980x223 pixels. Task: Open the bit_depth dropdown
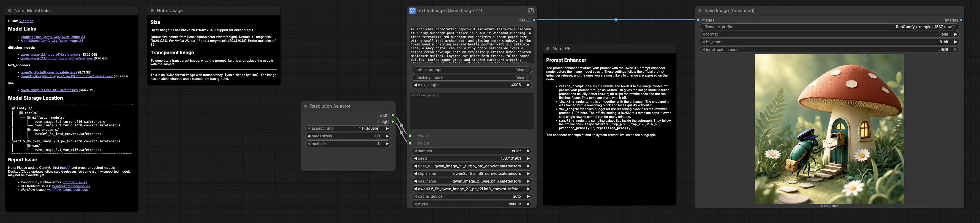829,42
